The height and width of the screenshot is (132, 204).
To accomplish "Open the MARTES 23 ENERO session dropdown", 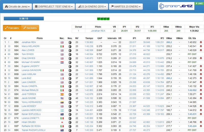I will 125,6.
